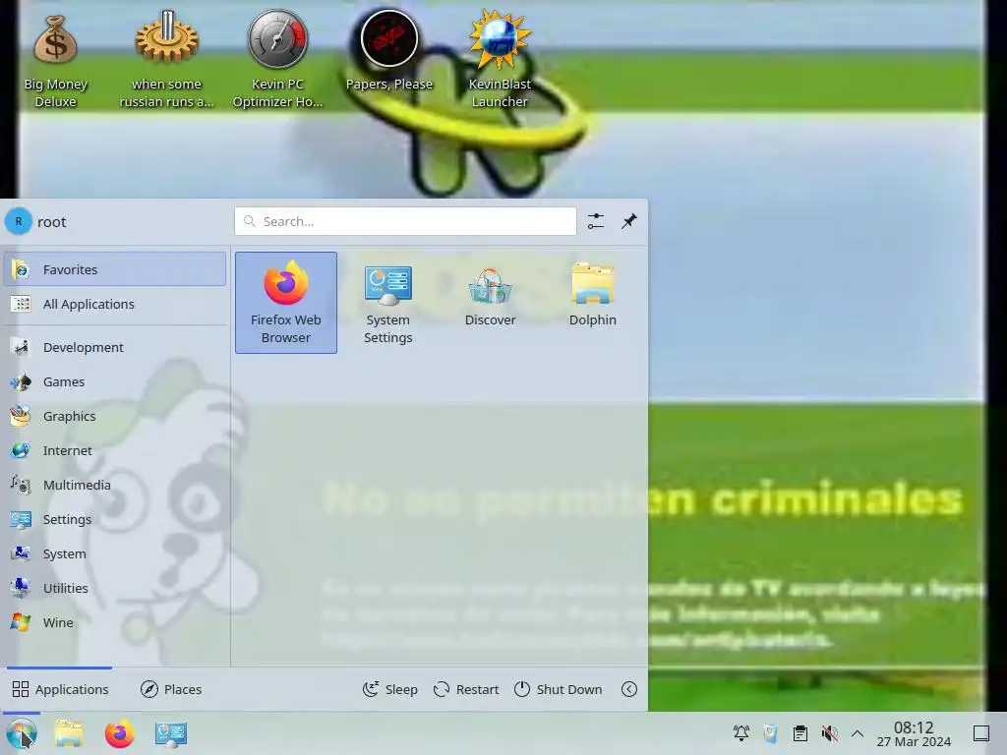Open the Games category

pos(115,382)
